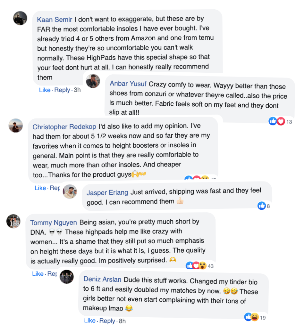Click the heart reaction on Anbar Yusuf's comment

tap(281, 121)
